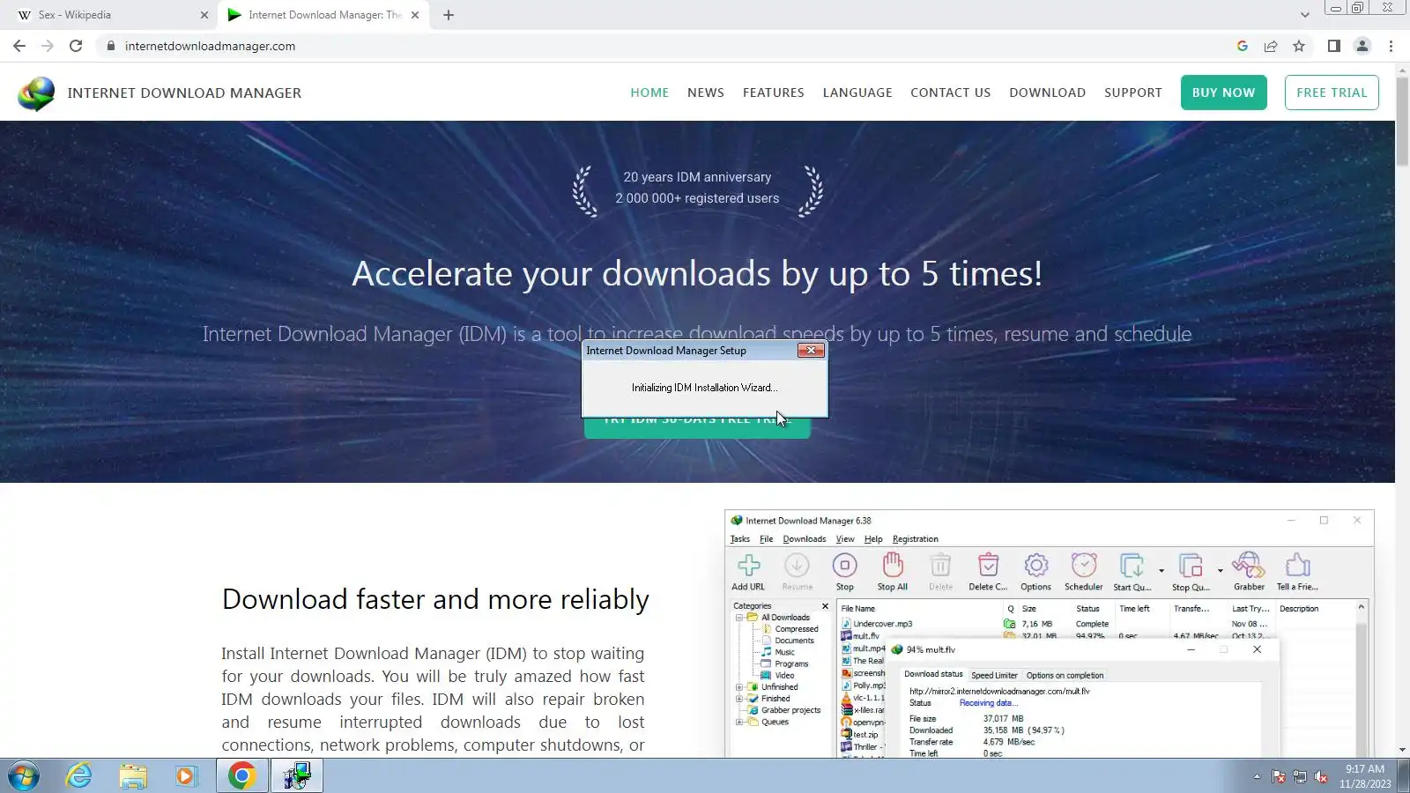
Task: Open the SUPPORT nav item
Action: 1133,93
